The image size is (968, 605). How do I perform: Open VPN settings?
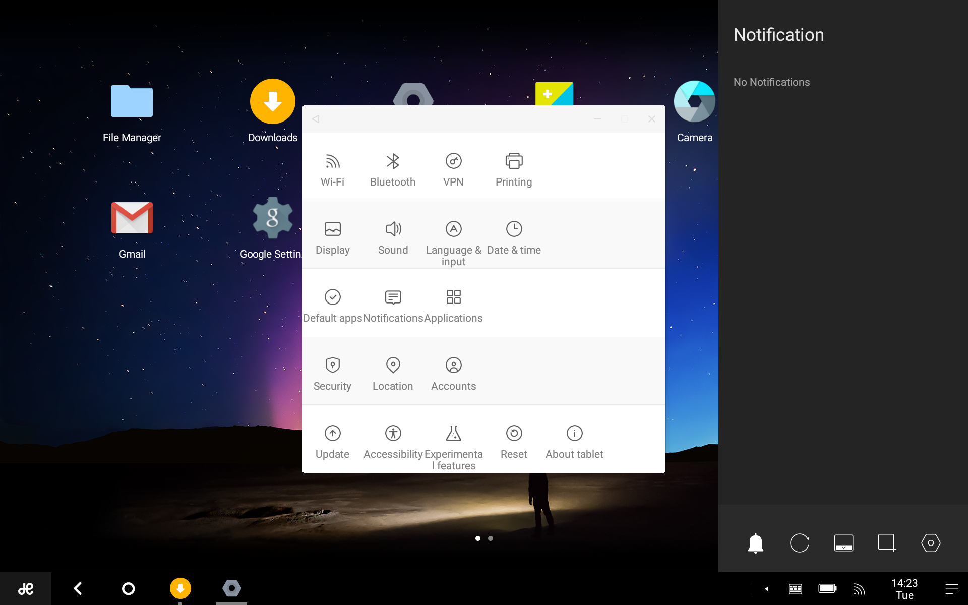453,169
